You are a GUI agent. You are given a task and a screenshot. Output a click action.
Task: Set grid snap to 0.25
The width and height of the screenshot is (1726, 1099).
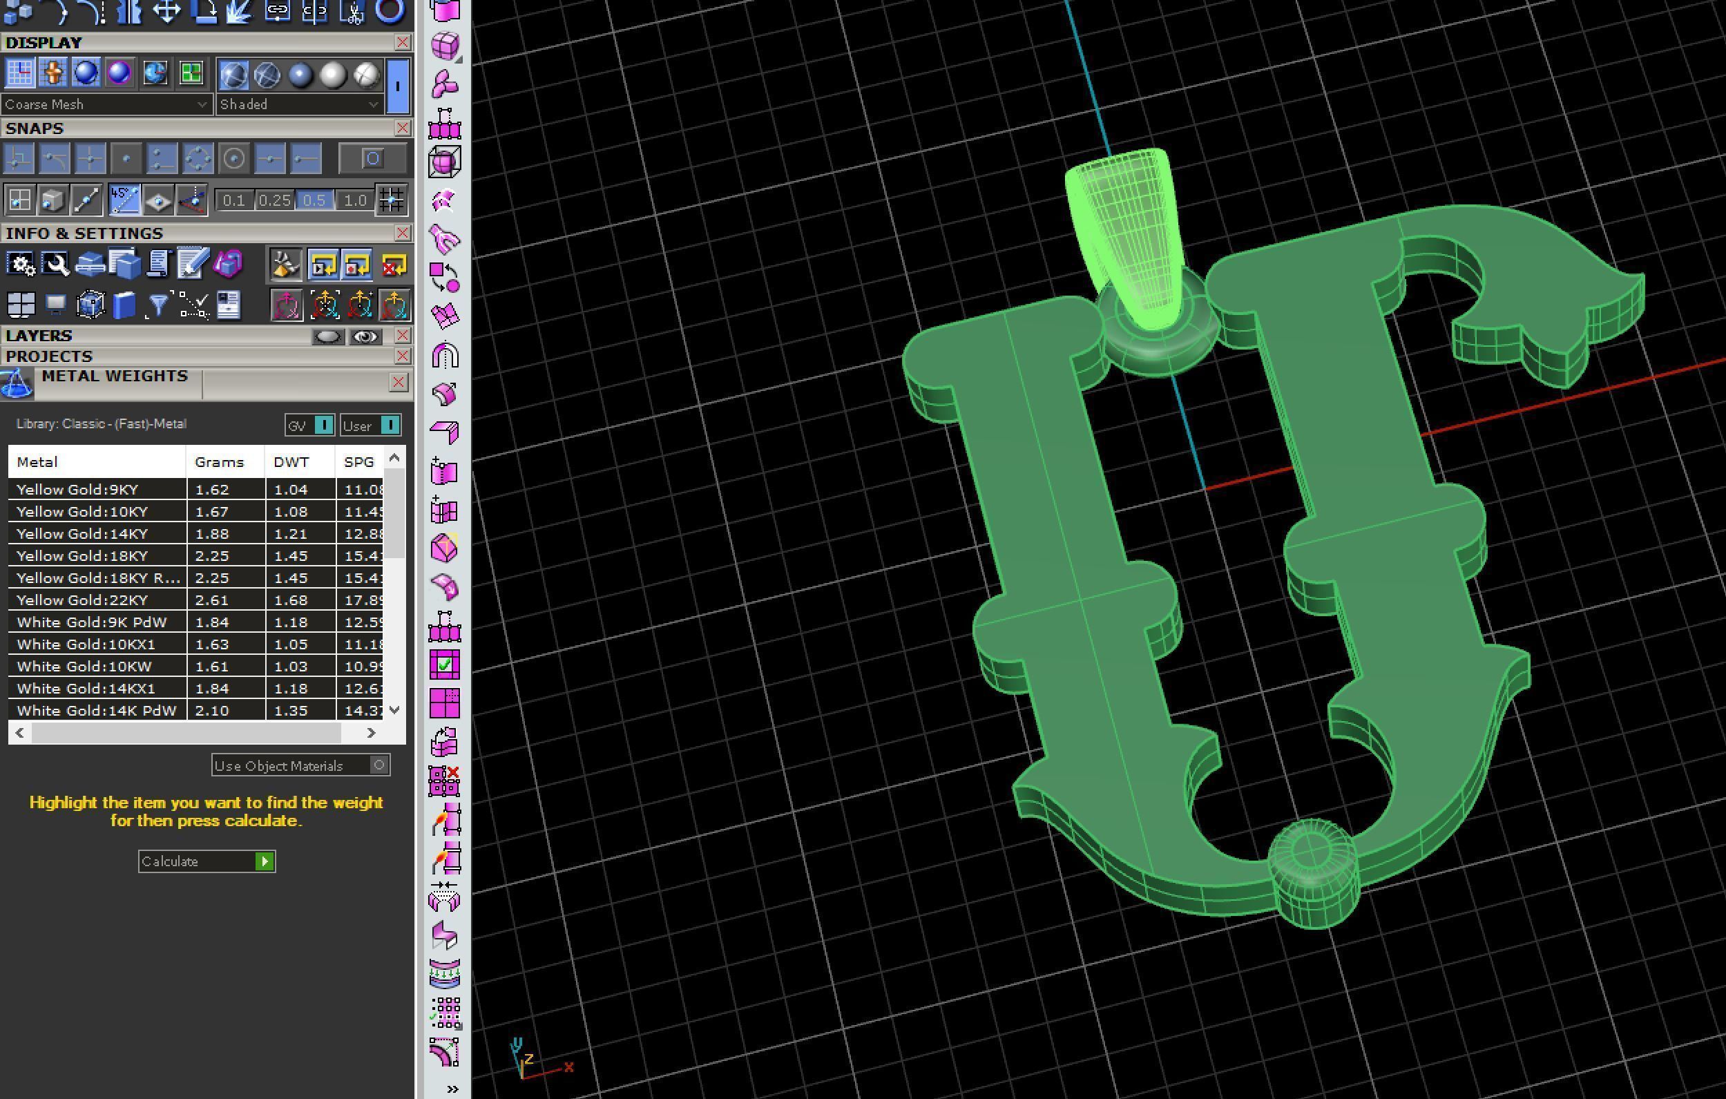point(274,201)
